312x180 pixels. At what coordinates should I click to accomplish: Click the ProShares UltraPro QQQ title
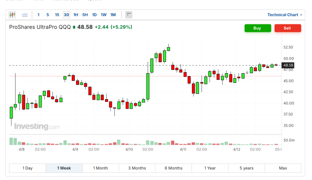[x=40, y=27]
